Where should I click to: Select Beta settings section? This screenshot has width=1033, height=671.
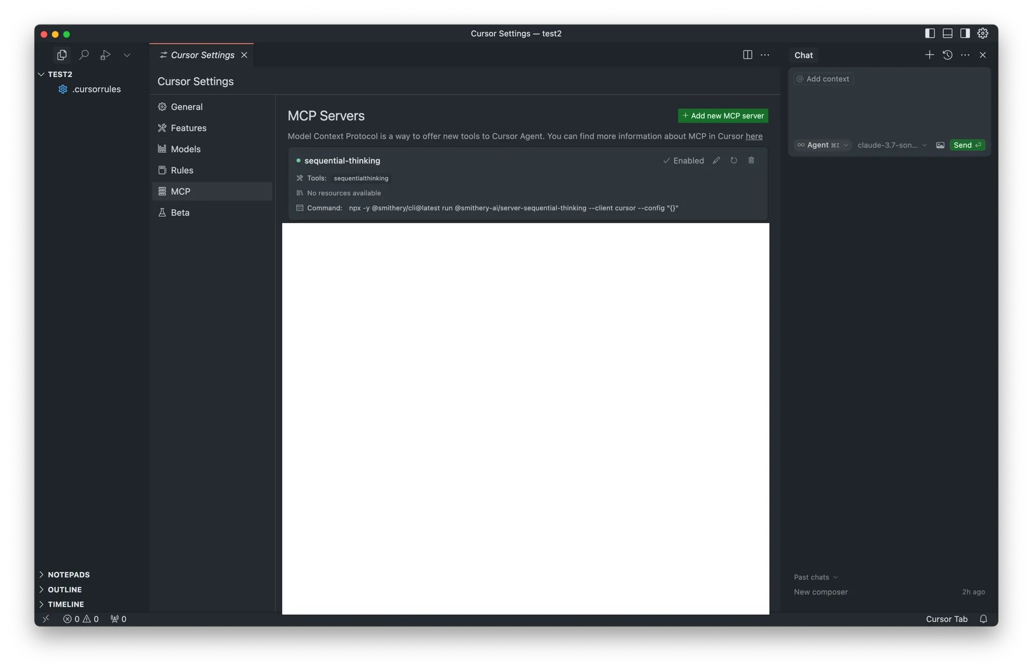(212, 213)
